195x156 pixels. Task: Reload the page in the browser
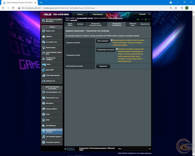pyautogui.click(x=13, y=8)
